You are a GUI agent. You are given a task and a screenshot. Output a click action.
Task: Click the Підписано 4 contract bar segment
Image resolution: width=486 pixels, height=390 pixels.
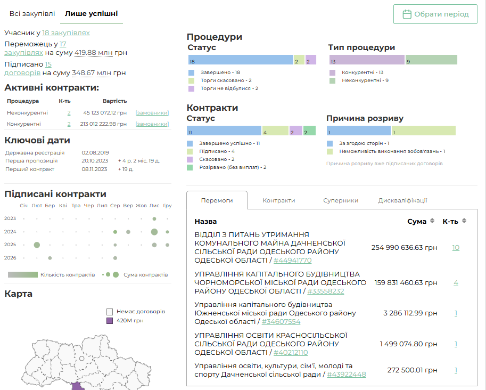click(x=275, y=131)
